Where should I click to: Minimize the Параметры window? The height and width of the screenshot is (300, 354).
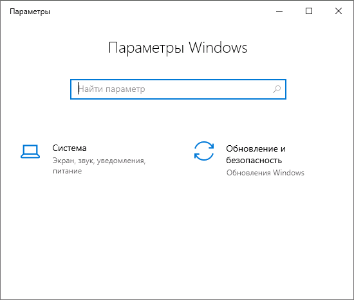279,11
